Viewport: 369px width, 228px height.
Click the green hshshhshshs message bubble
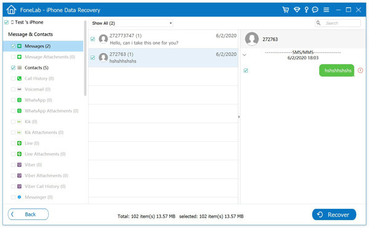(336, 70)
